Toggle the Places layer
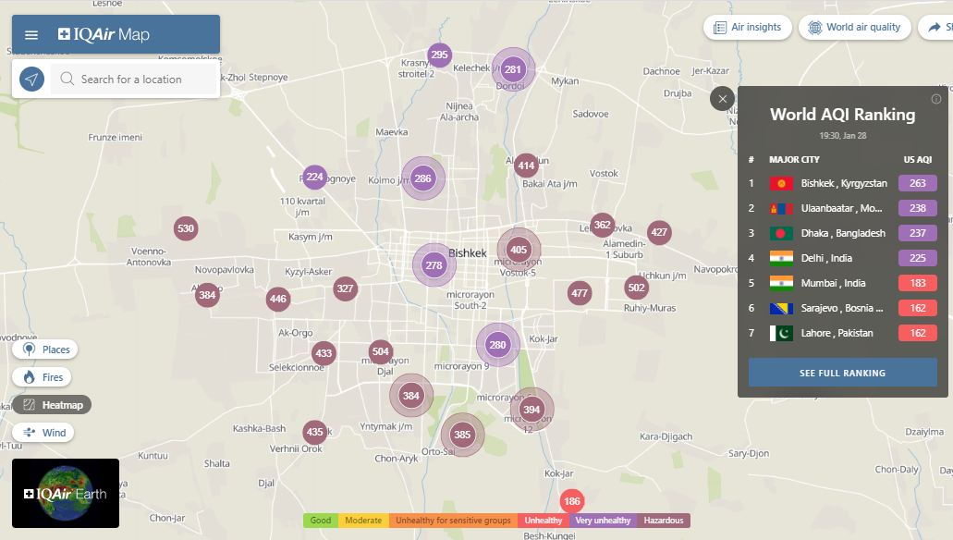The height and width of the screenshot is (540, 953). pos(45,350)
